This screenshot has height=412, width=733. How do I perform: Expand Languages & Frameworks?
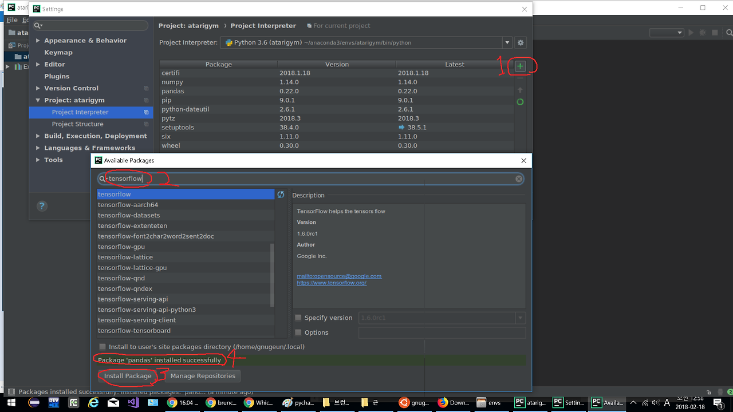(x=38, y=148)
